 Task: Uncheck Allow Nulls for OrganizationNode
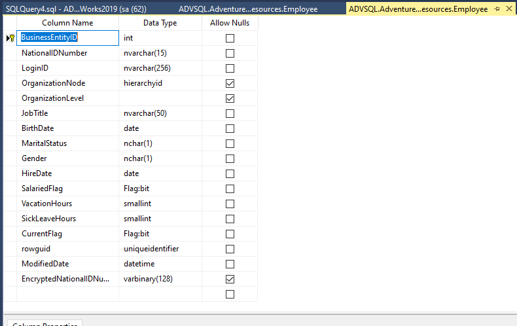[230, 84]
